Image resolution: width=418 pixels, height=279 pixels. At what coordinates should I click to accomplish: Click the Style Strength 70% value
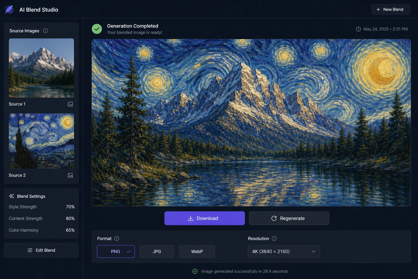coord(70,207)
